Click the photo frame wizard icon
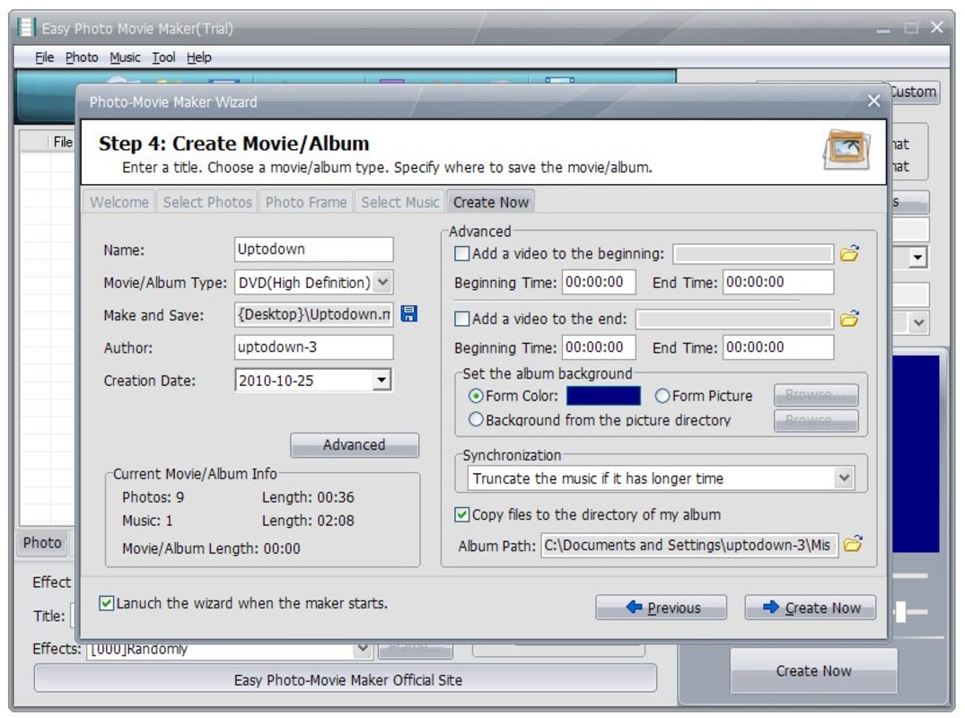The width and height of the screenshot is (965, 718). pyautogui.click(x=847, y=150)
